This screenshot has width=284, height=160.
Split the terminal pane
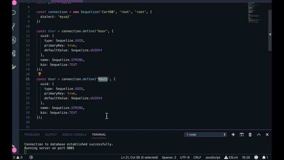[241, 135]
